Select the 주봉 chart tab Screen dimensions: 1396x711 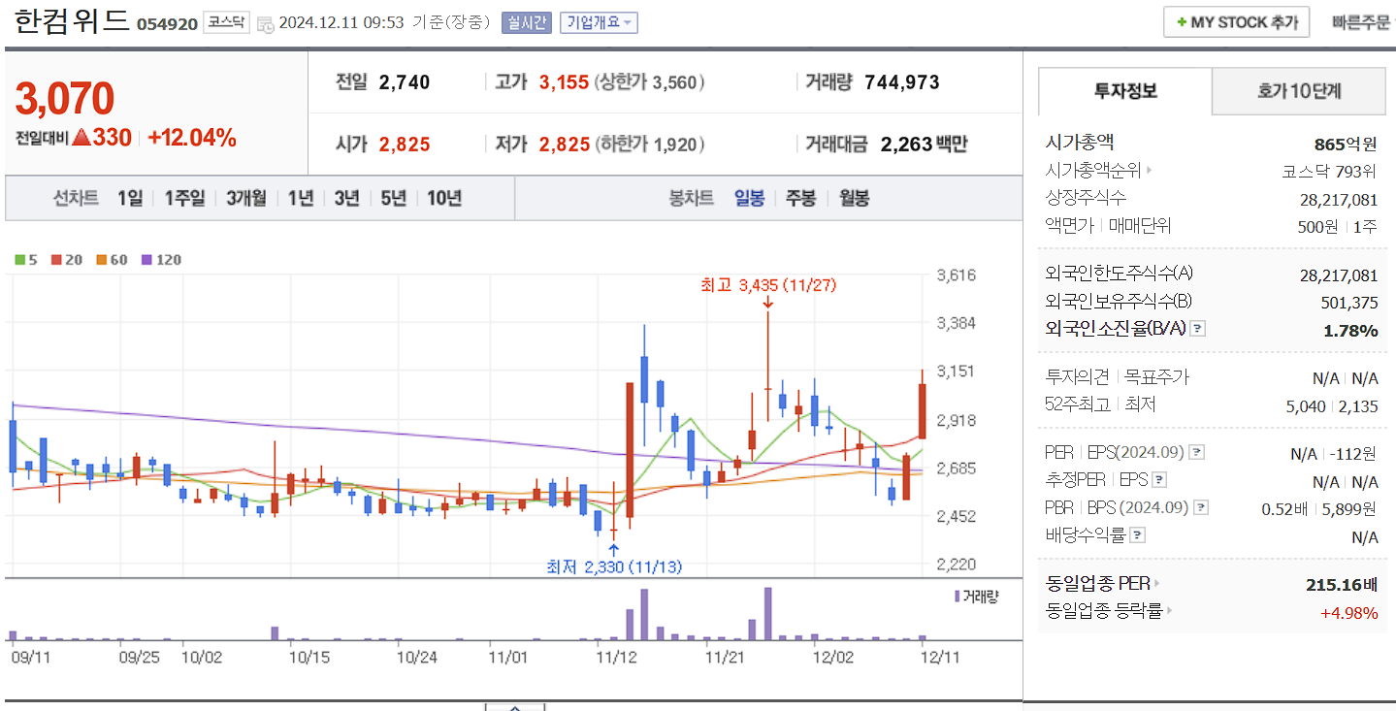pyautogui.click(x=800, y=198)
